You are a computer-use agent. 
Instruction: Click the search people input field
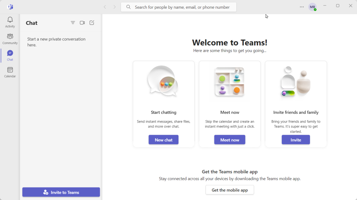pyautogui.click(x=178, y=7)
